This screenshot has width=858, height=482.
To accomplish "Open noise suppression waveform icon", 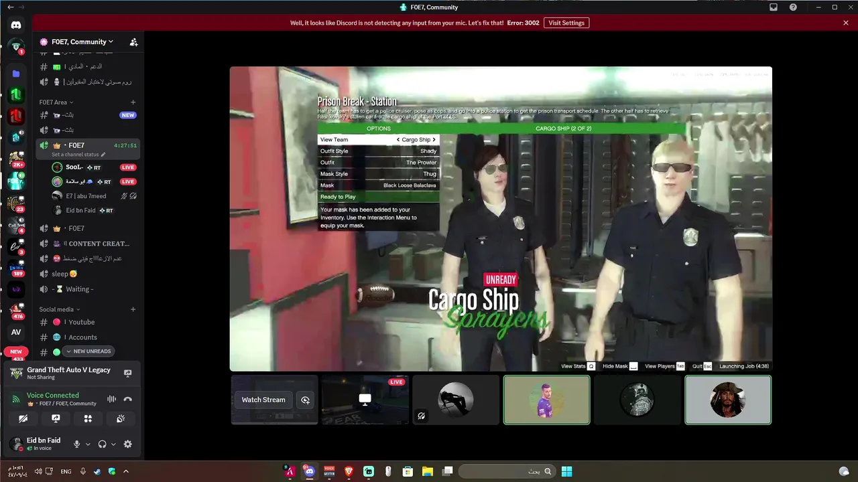I will 111,399.
